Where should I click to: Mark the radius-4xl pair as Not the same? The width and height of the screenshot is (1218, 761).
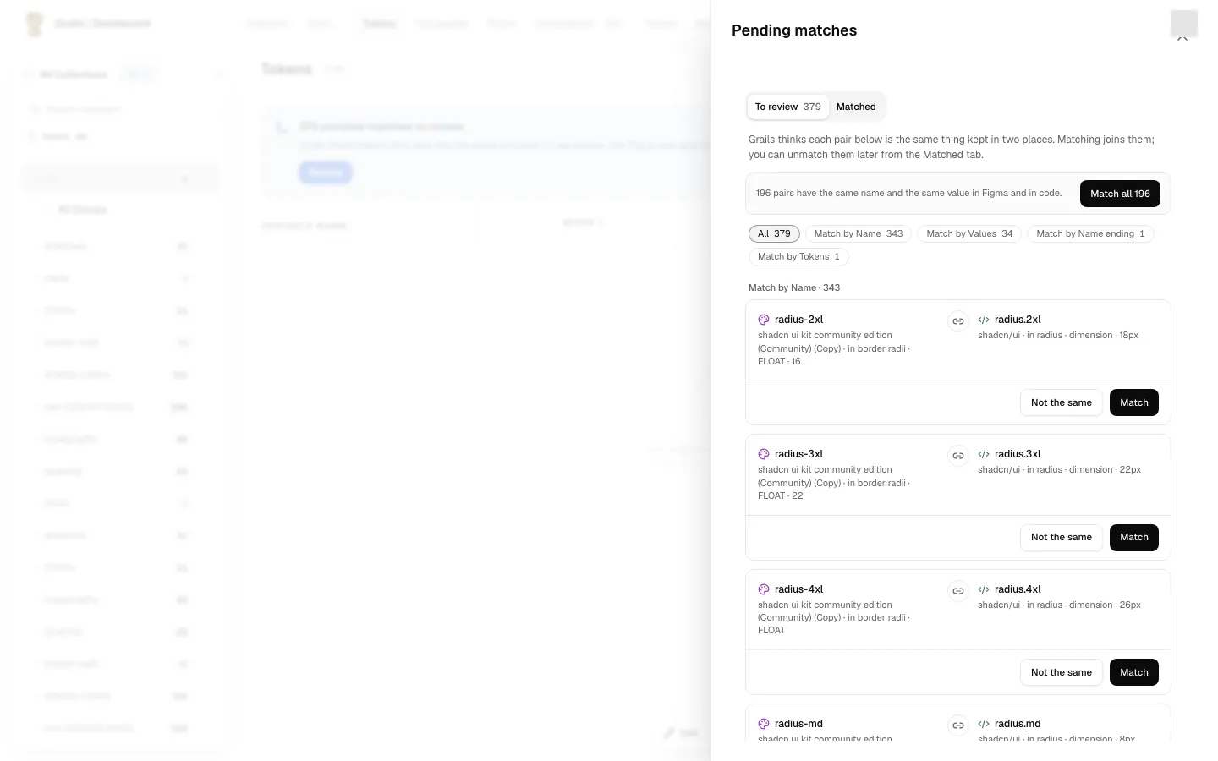1062,672
